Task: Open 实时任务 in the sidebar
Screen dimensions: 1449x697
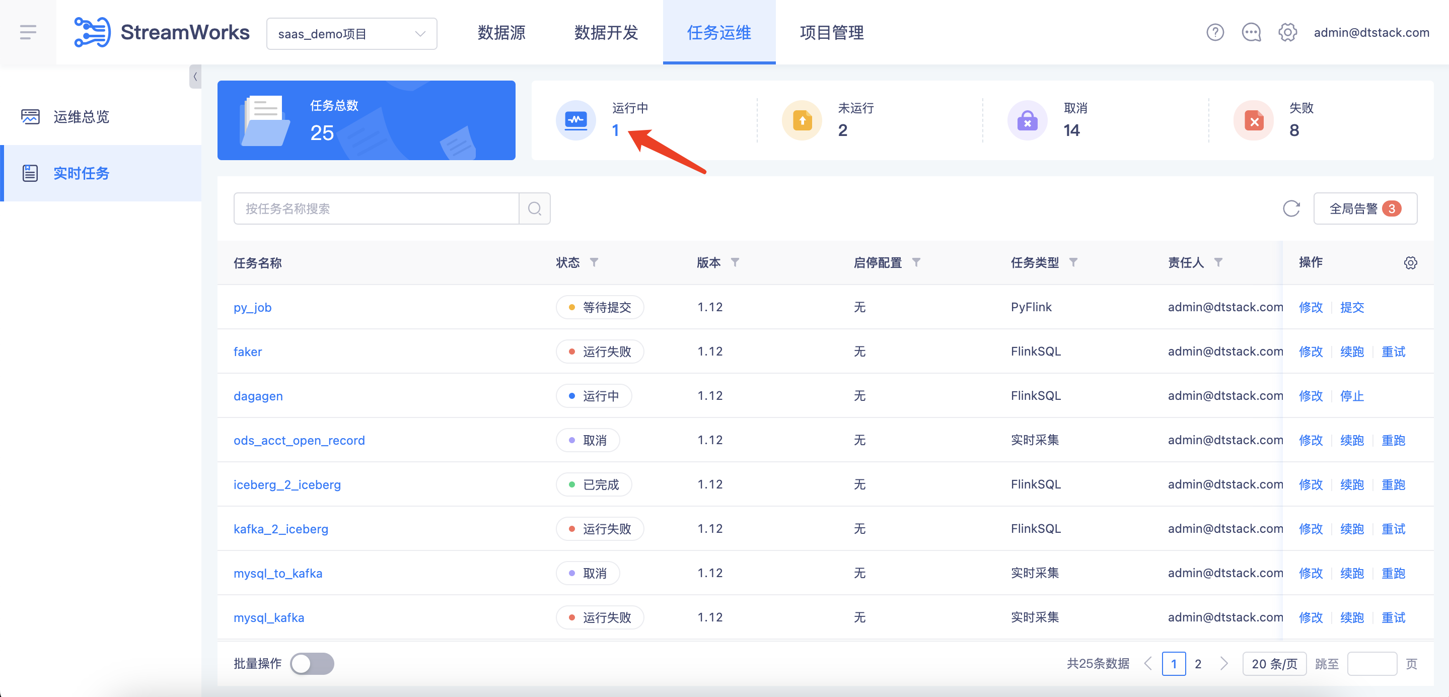Action: click(101, 173)
